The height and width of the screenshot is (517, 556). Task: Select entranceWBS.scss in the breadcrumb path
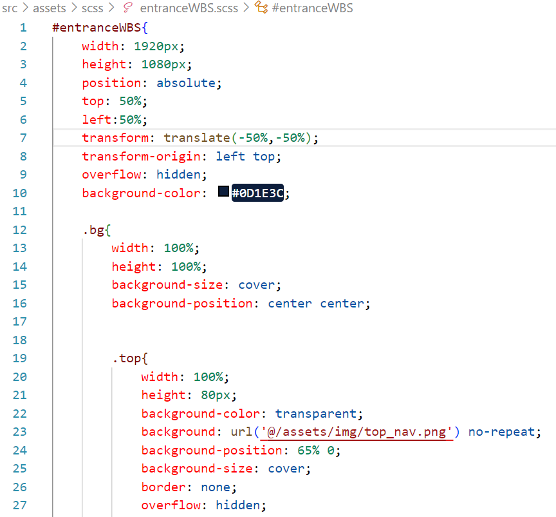tap(189, 8)
